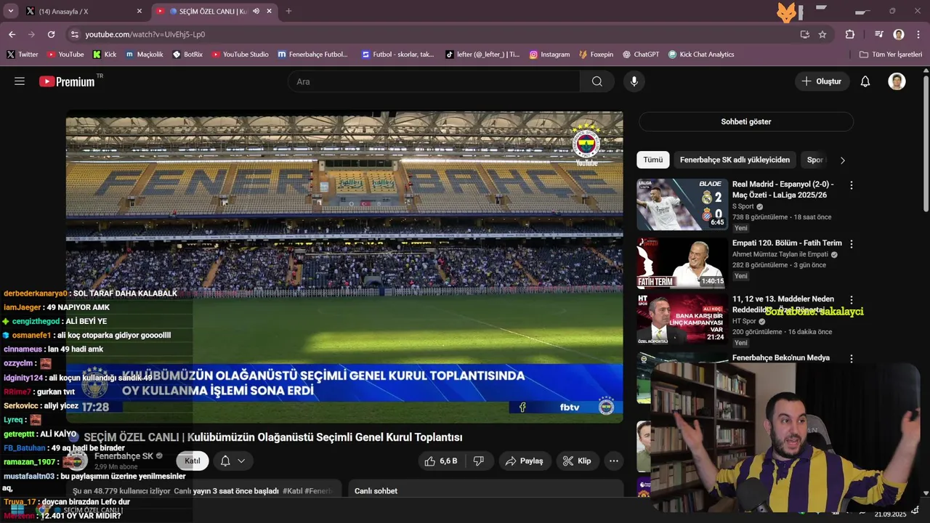Image resolution: width=930 pixels, height=523 pixels.
Task: Open the YouTube hamburger guide menu
Action: click(x=20, y=81)
